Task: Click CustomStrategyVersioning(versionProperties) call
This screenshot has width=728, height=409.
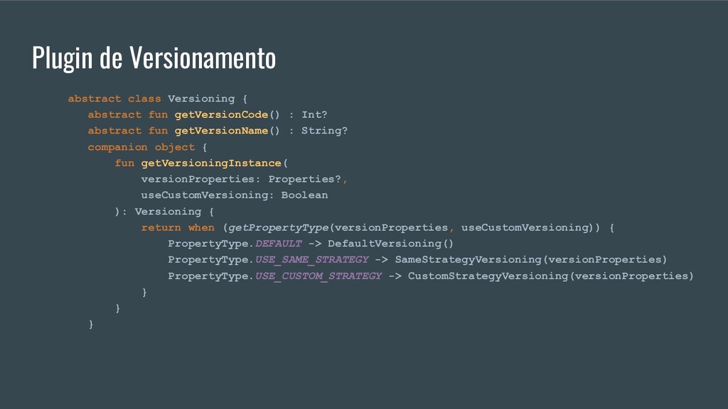Action: [x=551, y=276]
